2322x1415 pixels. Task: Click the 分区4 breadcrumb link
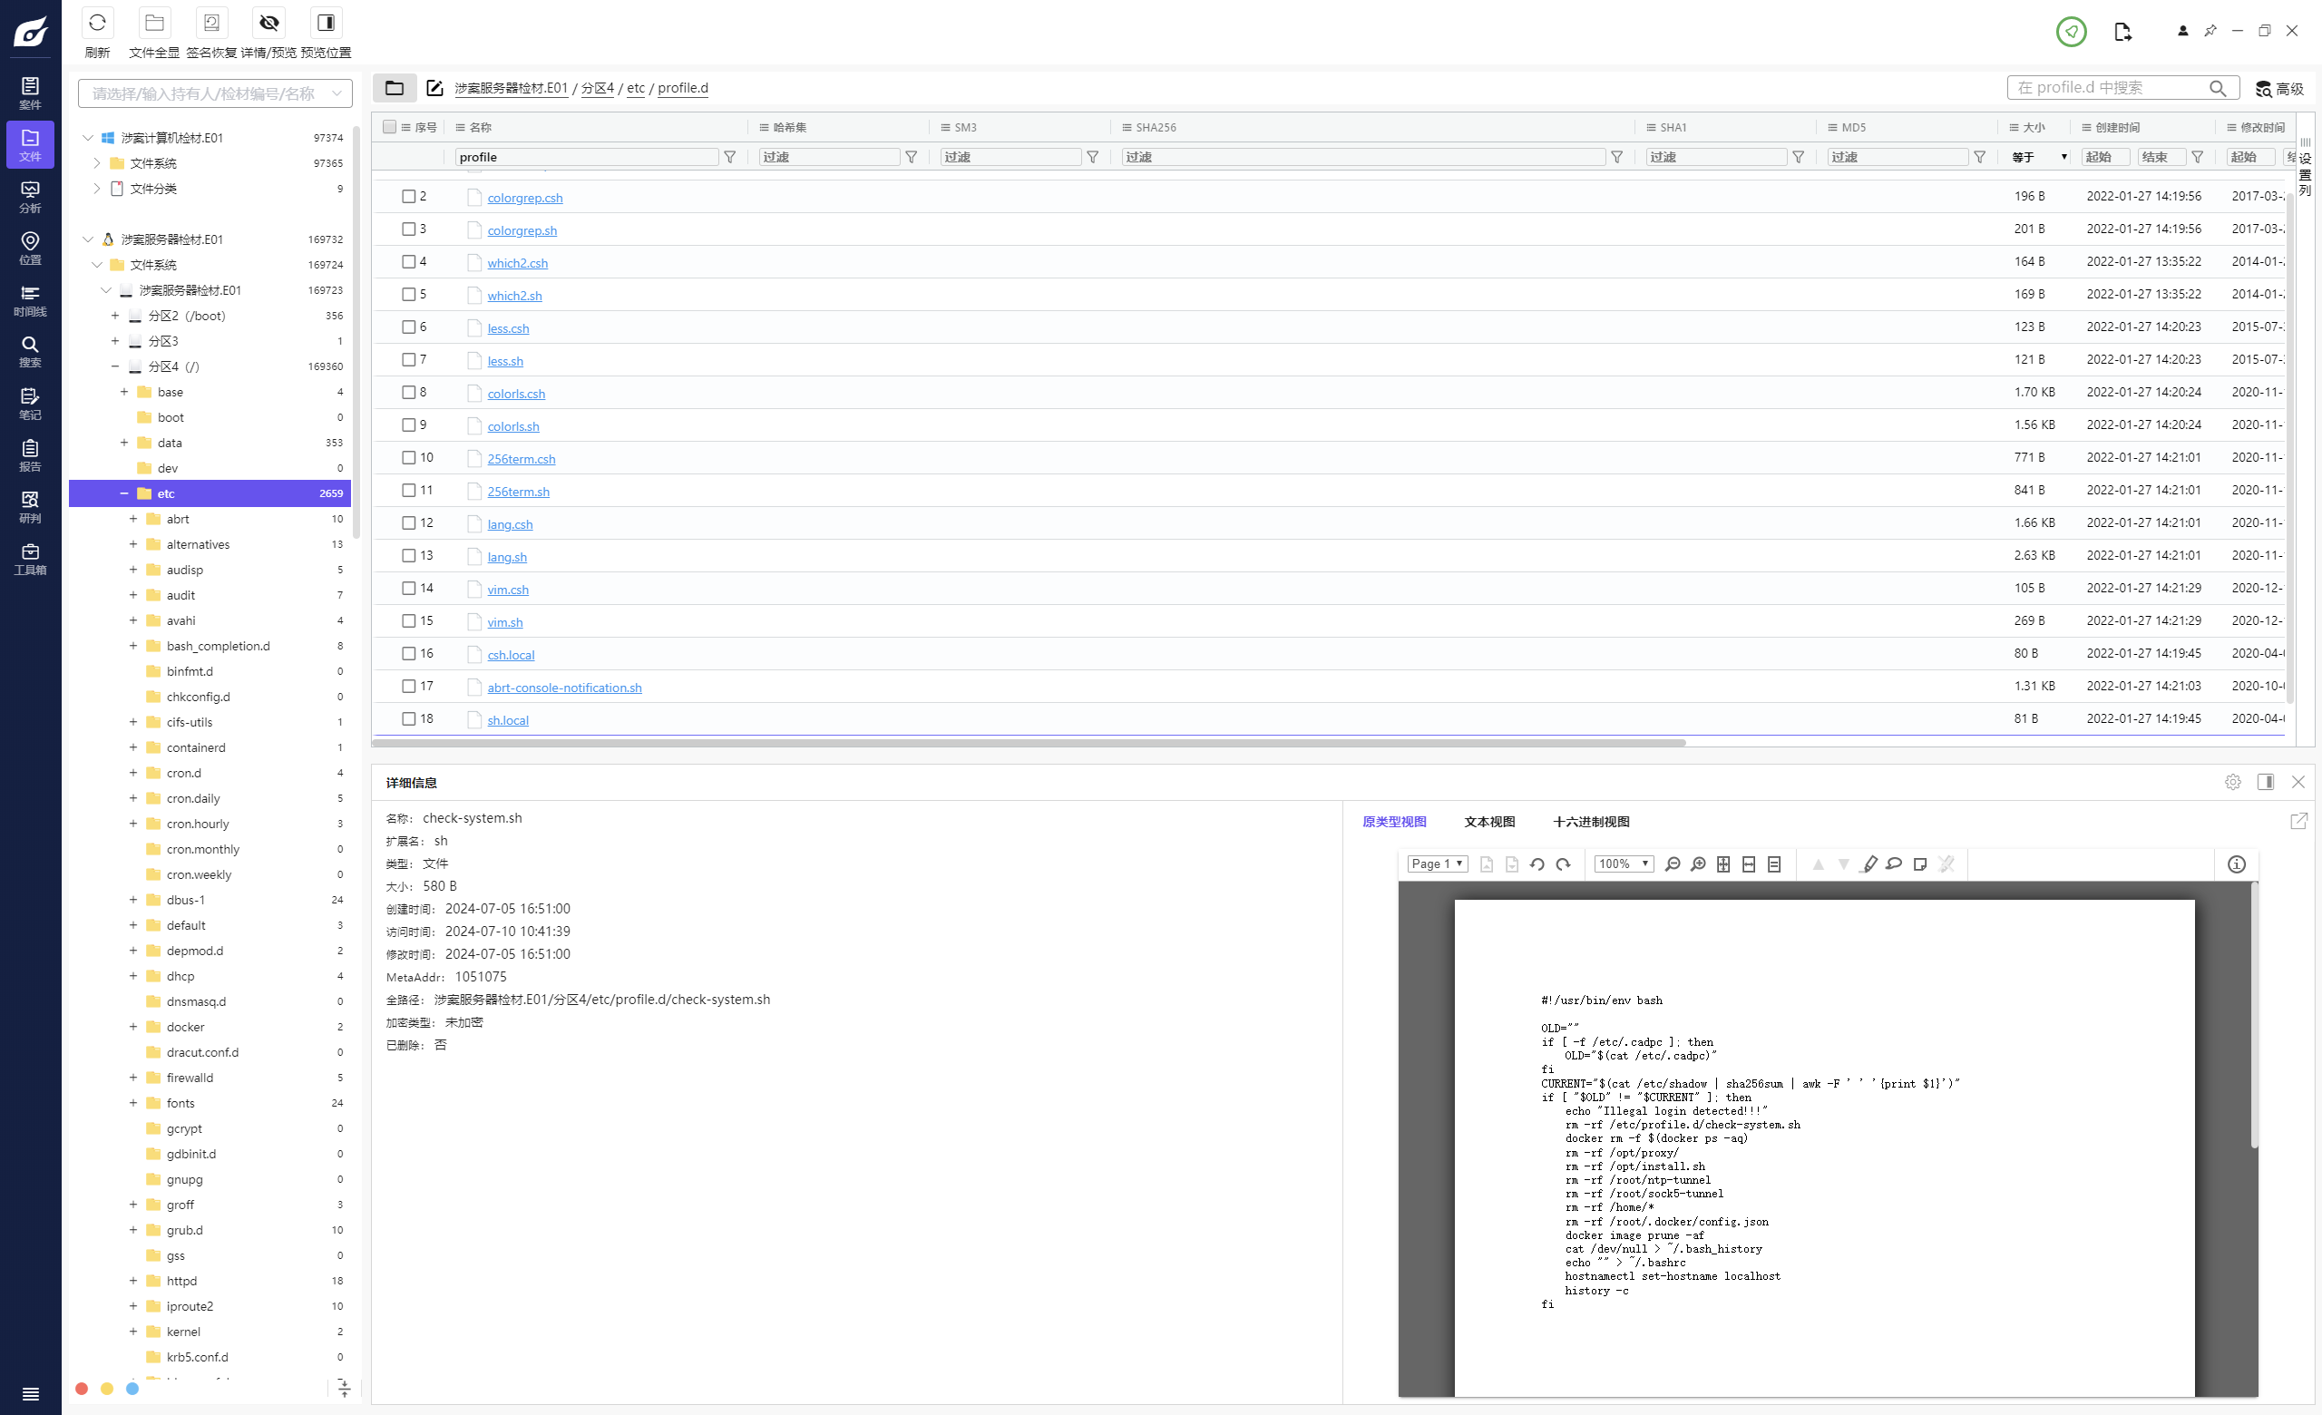[x=597, y=88]
